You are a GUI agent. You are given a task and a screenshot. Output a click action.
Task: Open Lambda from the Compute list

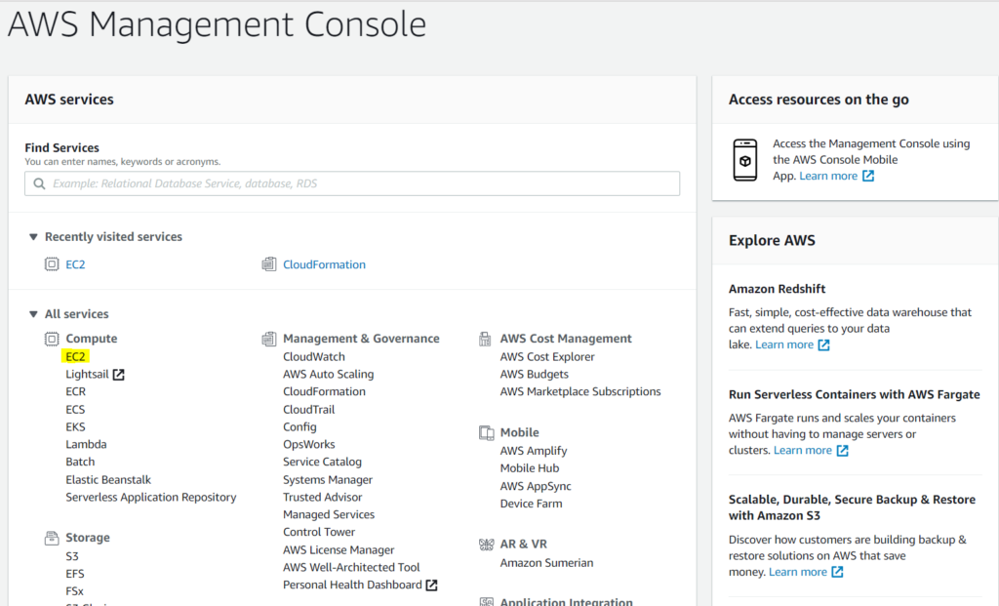pos(86,444)
